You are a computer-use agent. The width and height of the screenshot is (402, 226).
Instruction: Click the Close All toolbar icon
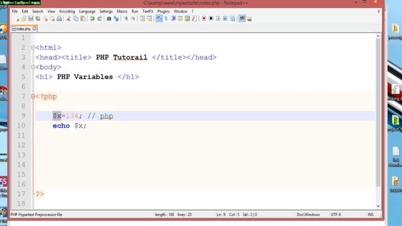(x=52, y=19)
